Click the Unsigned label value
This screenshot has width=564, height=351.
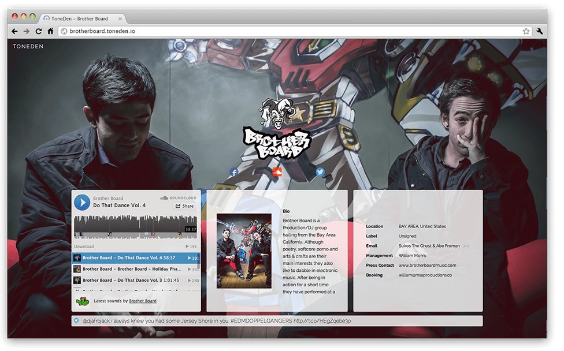407,236
